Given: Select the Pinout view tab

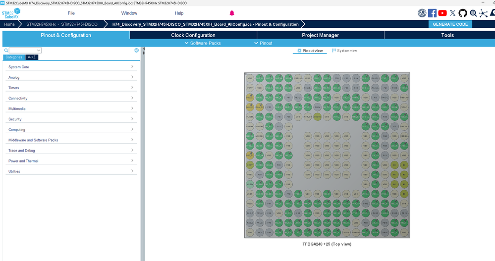Looking at the screenshot, I should pyautogui.click(x=310, y=51).
